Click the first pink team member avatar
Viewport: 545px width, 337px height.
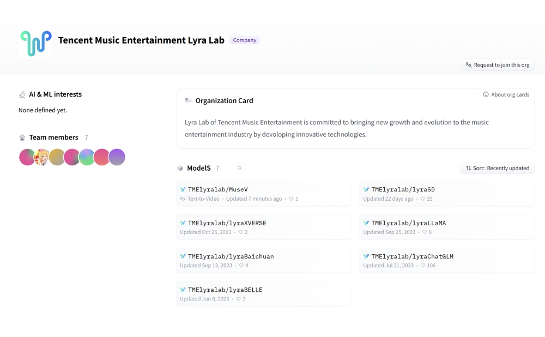27,157
